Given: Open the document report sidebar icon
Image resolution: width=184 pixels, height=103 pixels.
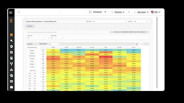Looking at the screenshot, I should (11, 52).
